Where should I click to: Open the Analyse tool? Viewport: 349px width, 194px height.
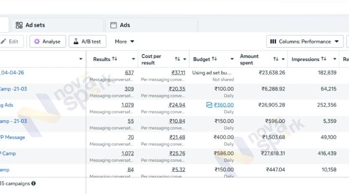[x=48, y=41]
